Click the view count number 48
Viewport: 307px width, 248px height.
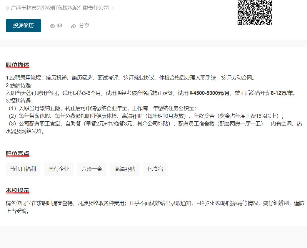tap(59, 26)
